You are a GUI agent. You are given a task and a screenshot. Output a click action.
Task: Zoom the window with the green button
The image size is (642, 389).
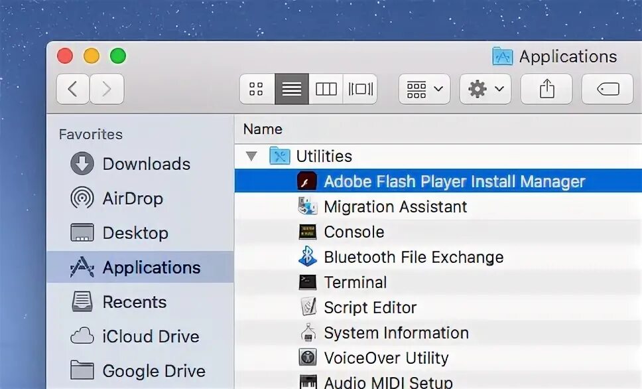118,56
